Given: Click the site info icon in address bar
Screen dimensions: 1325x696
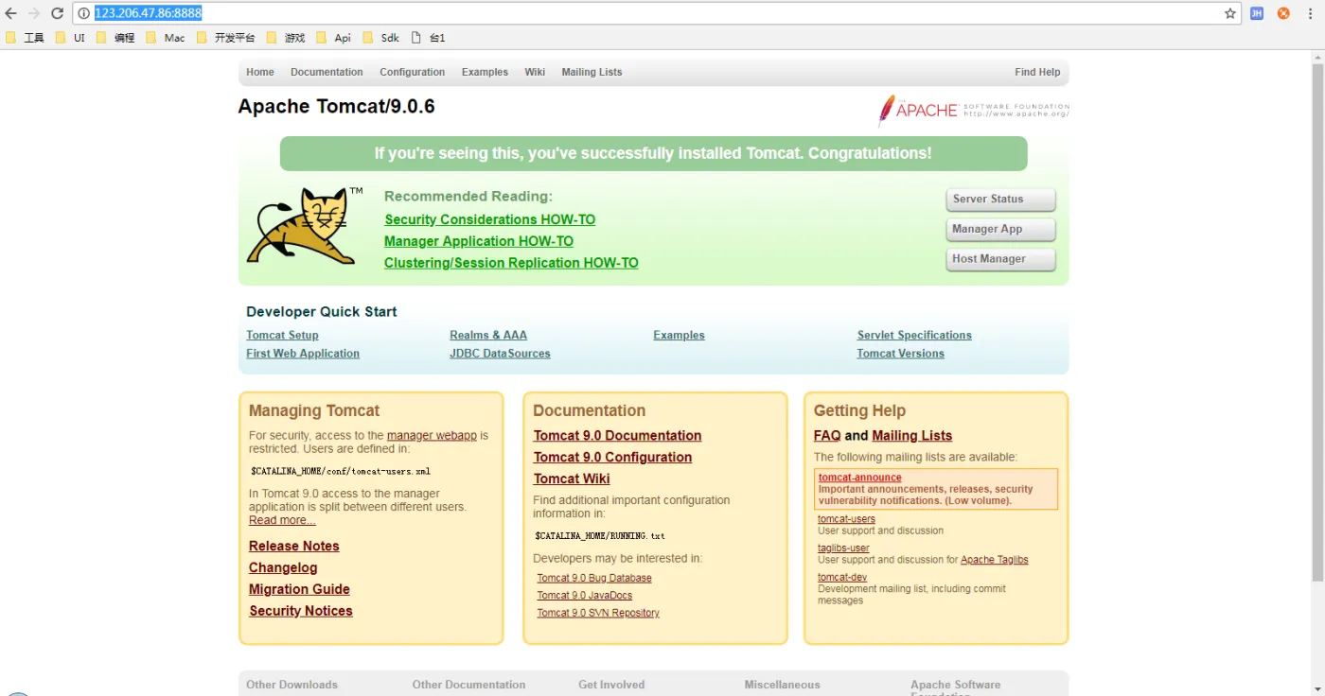Looking at the screenshot, I should (83, 13).
